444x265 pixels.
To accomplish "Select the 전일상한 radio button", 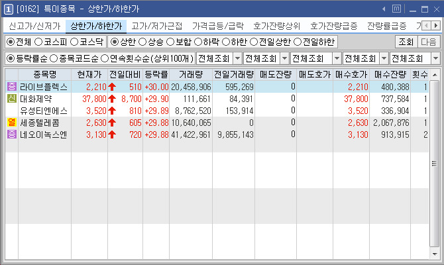I will tap(254, 42).
